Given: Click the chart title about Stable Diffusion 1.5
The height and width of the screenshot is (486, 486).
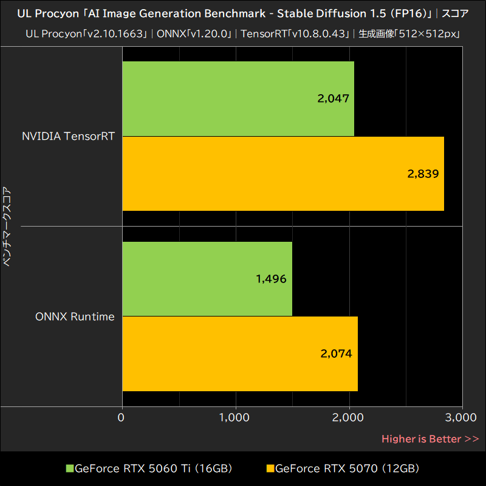Looking at the screenshot, I should point(243,13).
